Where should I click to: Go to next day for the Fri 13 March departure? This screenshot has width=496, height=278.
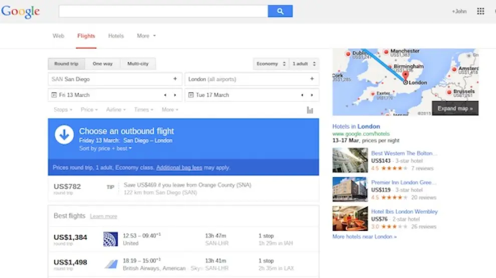(x=175, y=95)
